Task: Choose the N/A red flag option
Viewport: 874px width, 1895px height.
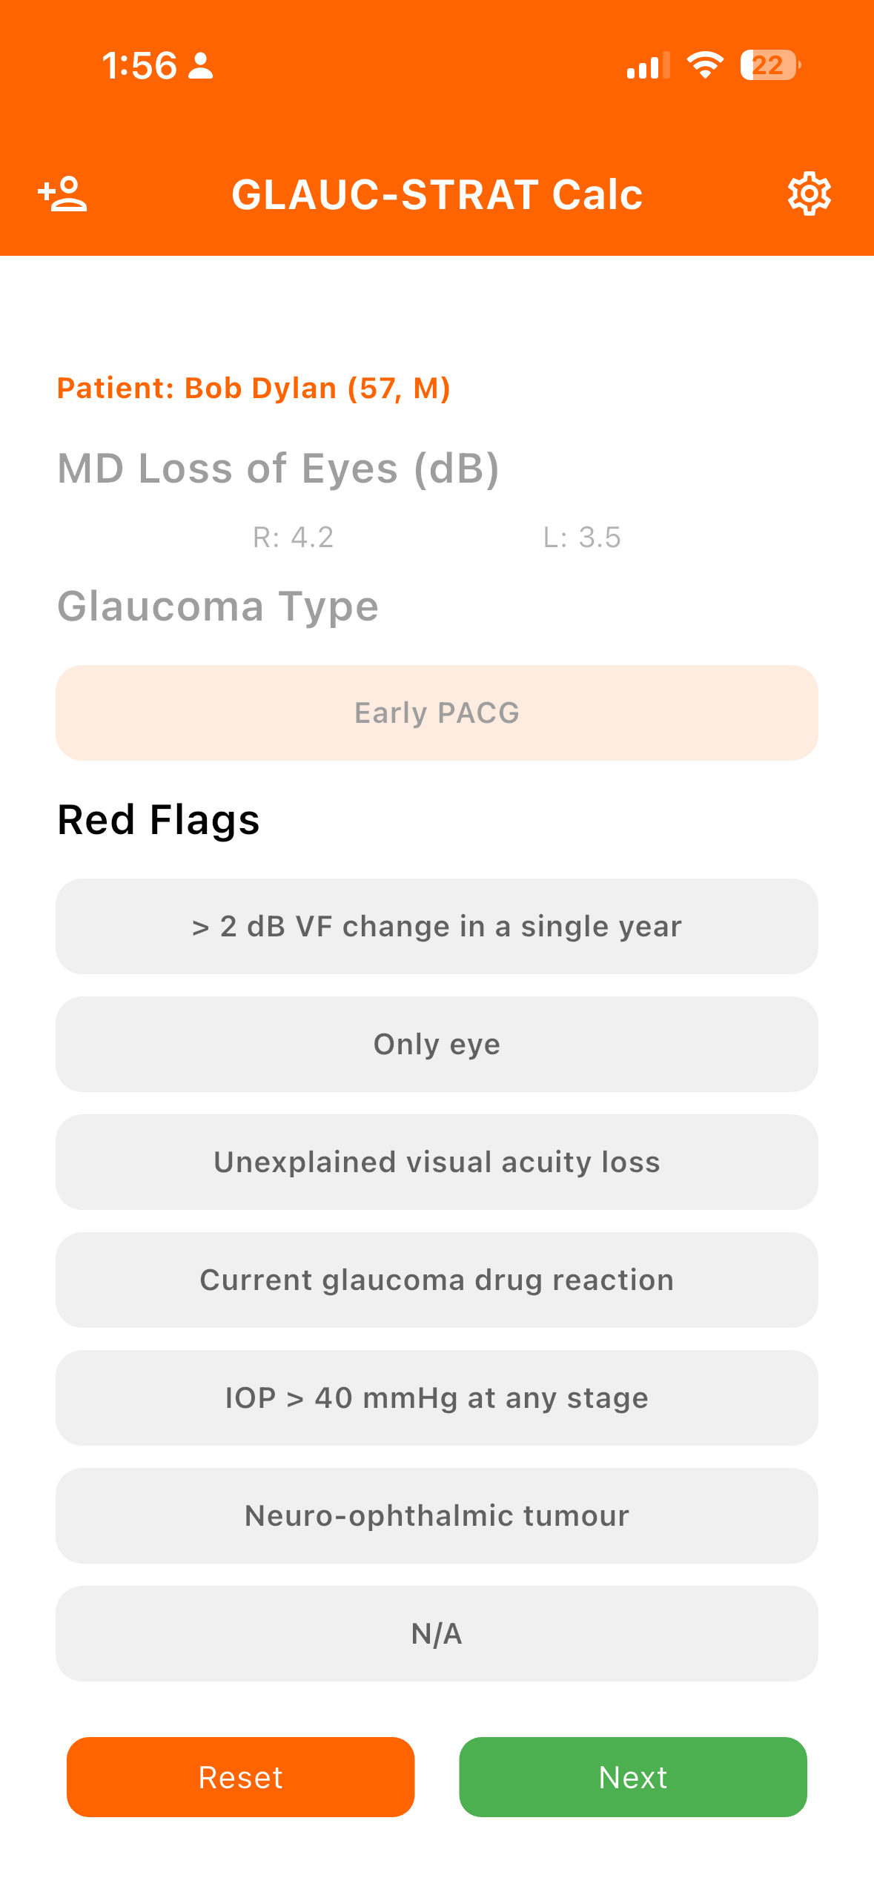Action: pyautogui.click(x=437, y=1633)
